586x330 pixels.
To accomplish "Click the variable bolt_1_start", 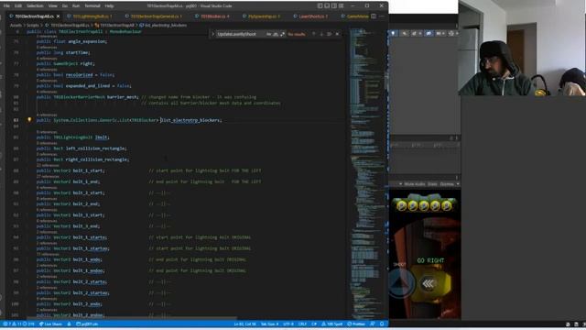I will point(88,170).
